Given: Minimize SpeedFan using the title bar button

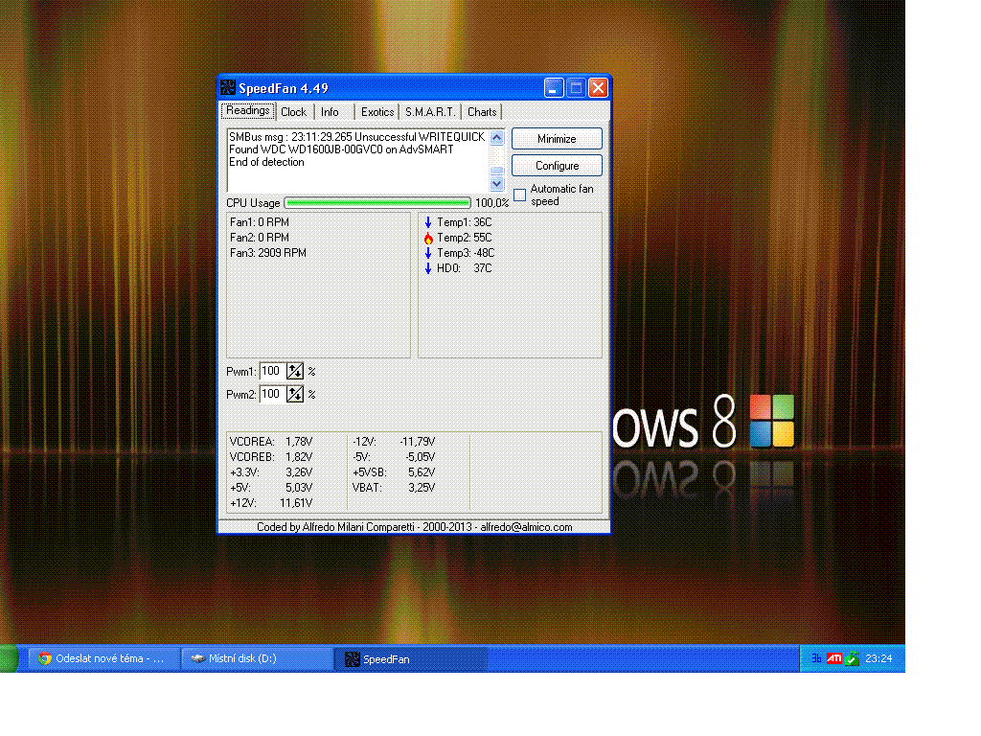Looking at the screenshot, I should click(x=554, y=88).
